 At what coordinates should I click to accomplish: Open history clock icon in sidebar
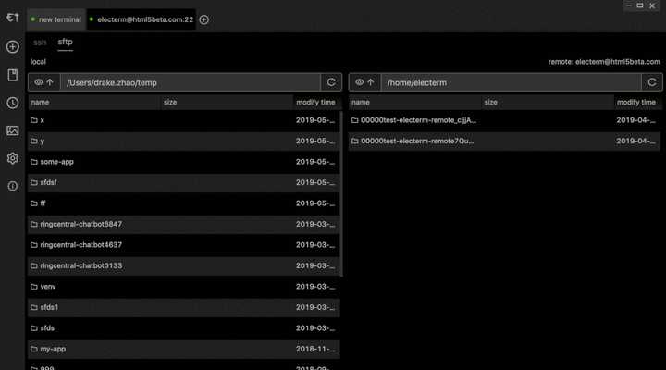(x=13, y=103)
